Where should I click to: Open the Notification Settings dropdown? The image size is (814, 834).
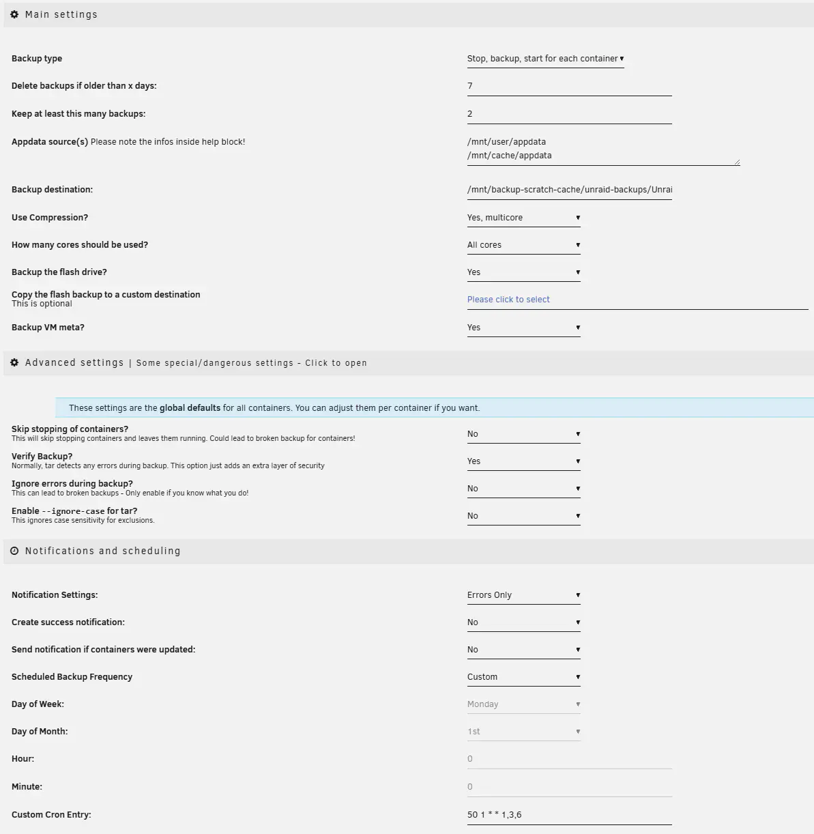tap(523, 594)
